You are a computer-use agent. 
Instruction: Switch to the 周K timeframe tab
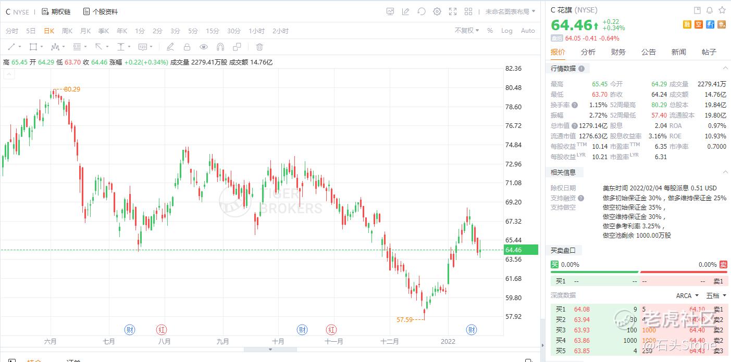point(67,31)
